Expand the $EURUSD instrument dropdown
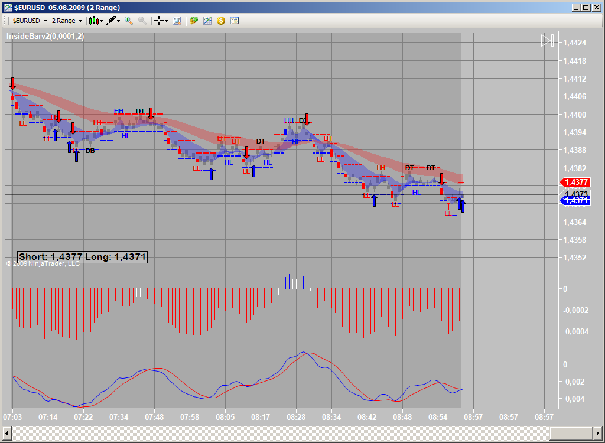The height and width of the screenshot is (443, 605). [x=45, y=21]
